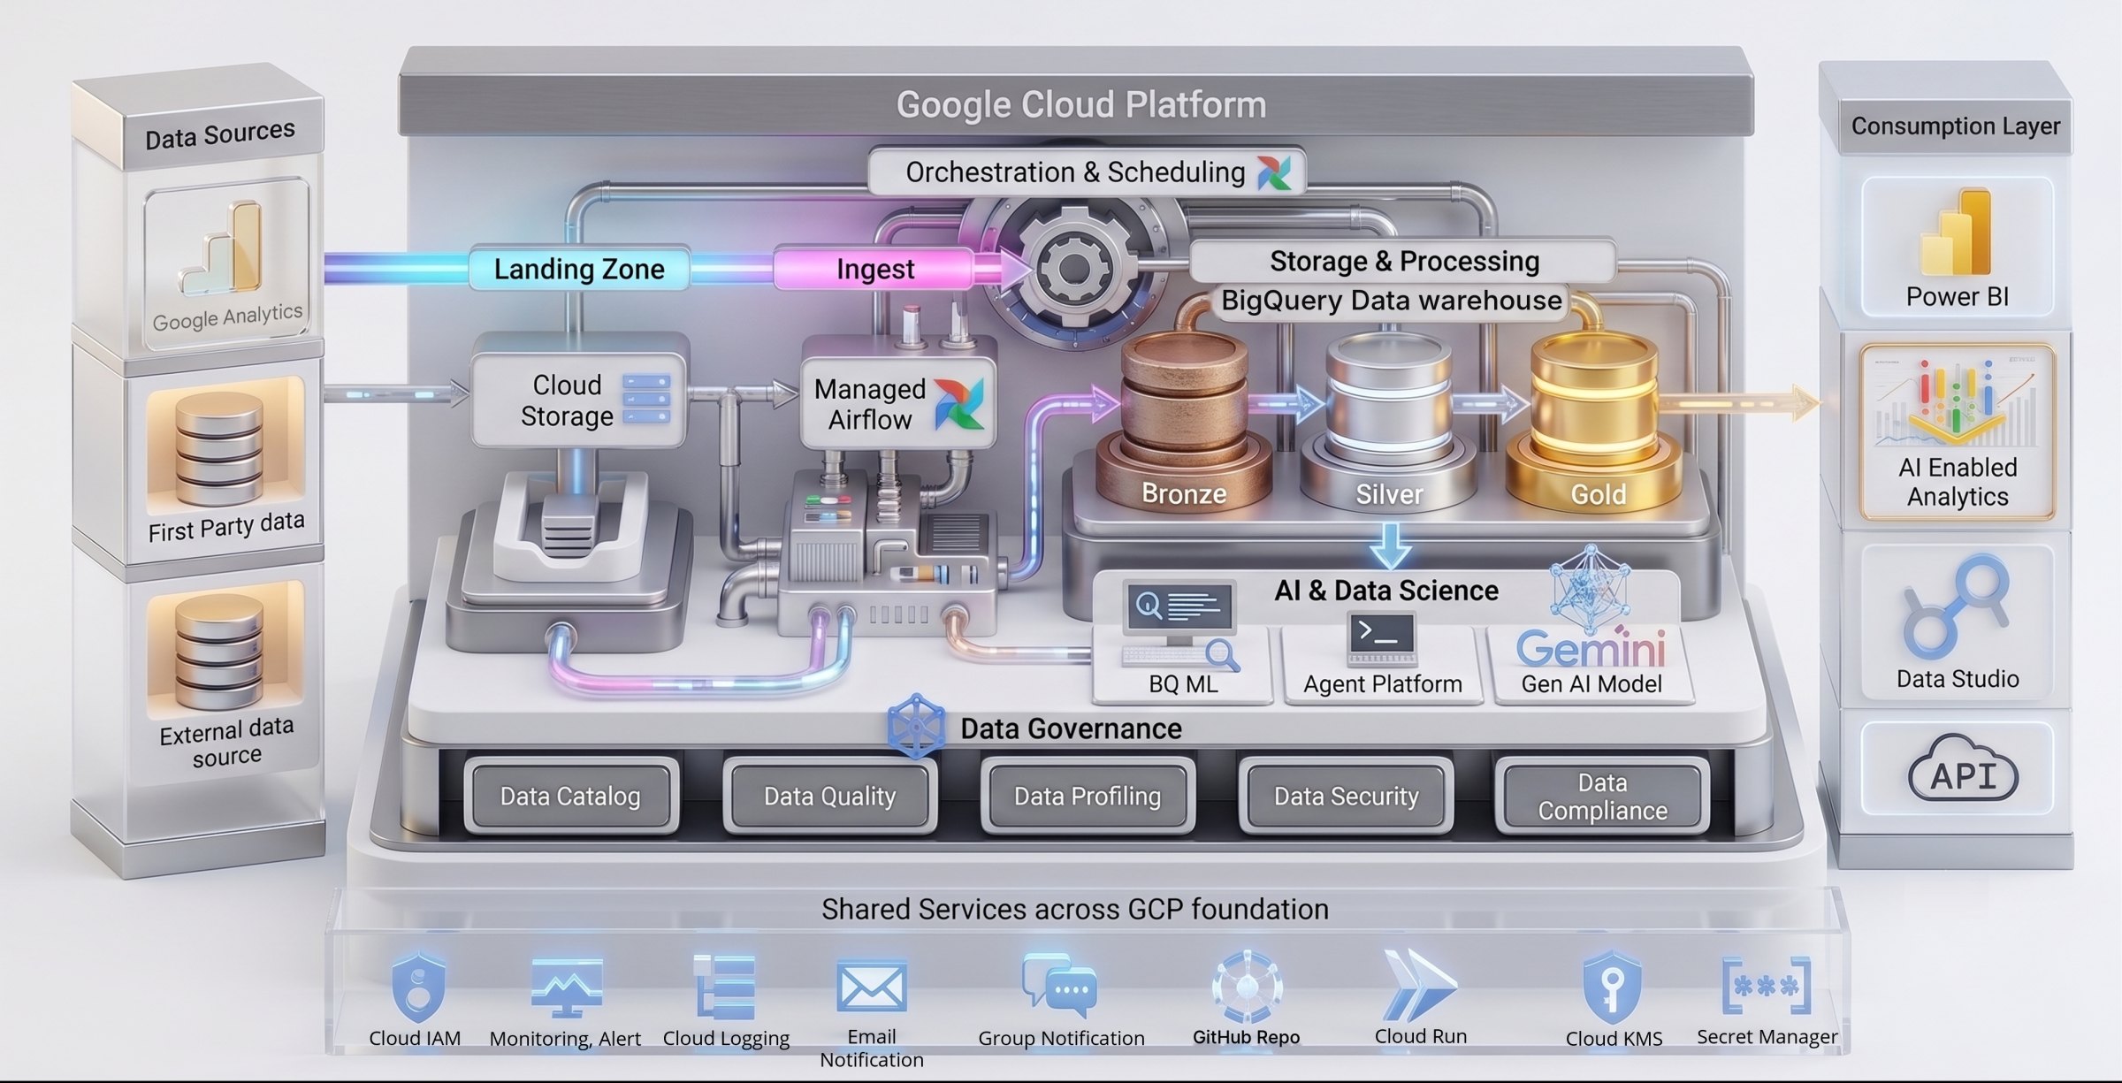Open the AI Enabled Analytics chart thumbnail

pos(1958,401)
